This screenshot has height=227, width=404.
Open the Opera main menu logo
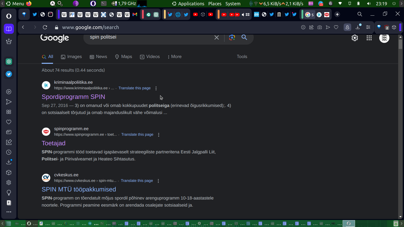tap(9, 16)
